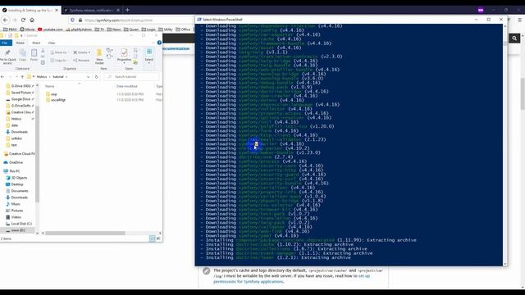This screenshot has width=525, height=295.
Task: Go back in File Explorer navigation
Action: 2,76
